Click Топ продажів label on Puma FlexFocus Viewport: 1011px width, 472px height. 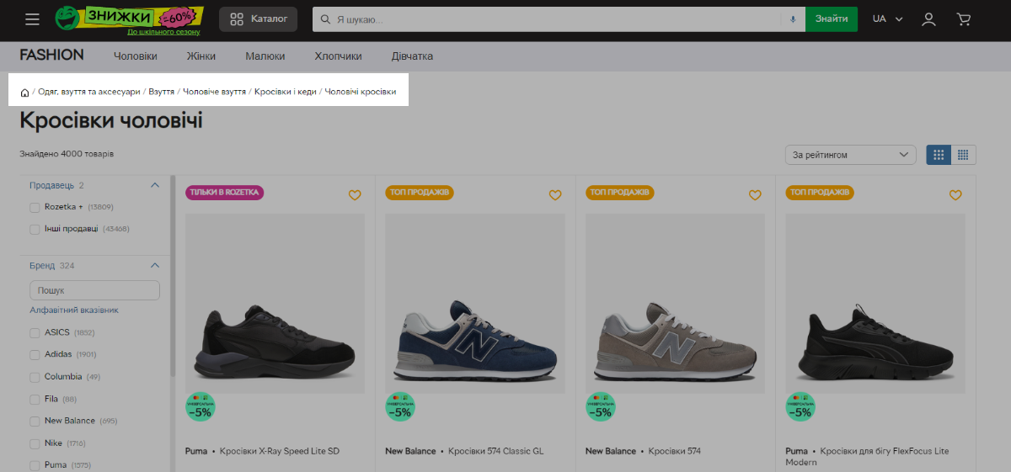[x=820, y=193]
